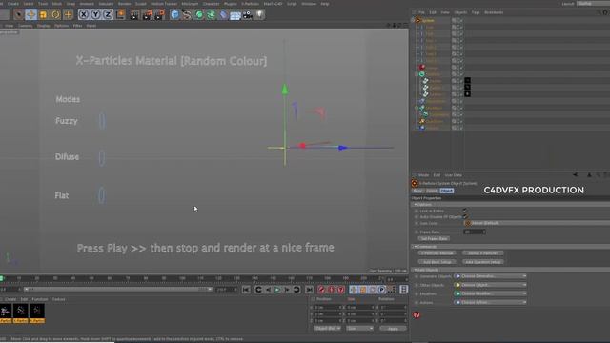
Task: Click back arrow in Attribute Manager
Action: tap(575, 175)
